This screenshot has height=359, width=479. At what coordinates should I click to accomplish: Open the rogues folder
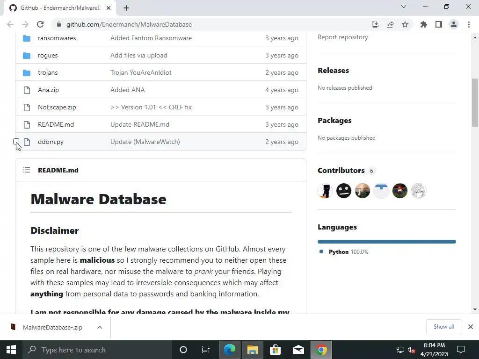coord(48,56)
